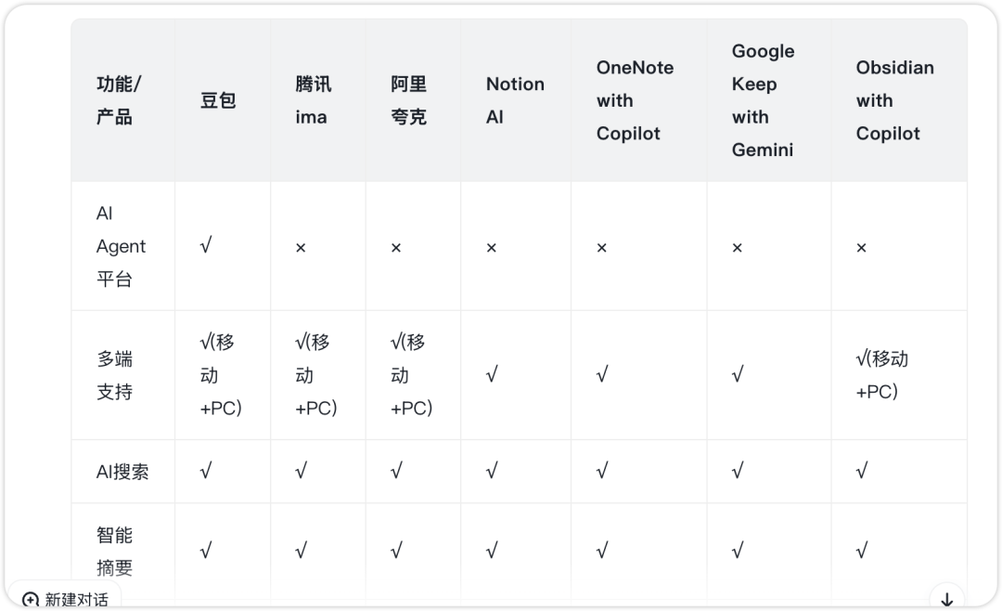
Task: Click Notion AI's checkmark in AI搜索 row
Action: (x=492, y=472)
